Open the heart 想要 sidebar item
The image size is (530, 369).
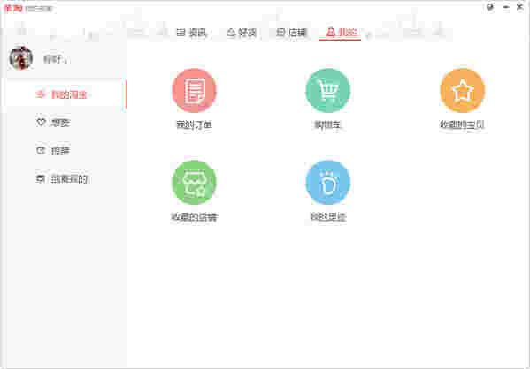click(x=53, y=123)
